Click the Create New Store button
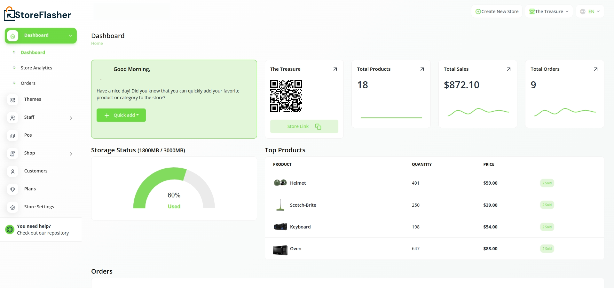 pos(497,12)
